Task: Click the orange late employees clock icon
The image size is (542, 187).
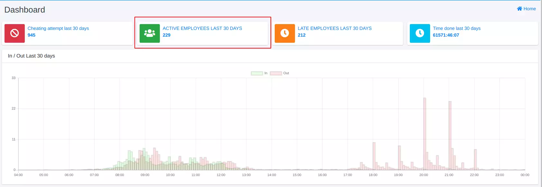Action: tap(285, 33)
